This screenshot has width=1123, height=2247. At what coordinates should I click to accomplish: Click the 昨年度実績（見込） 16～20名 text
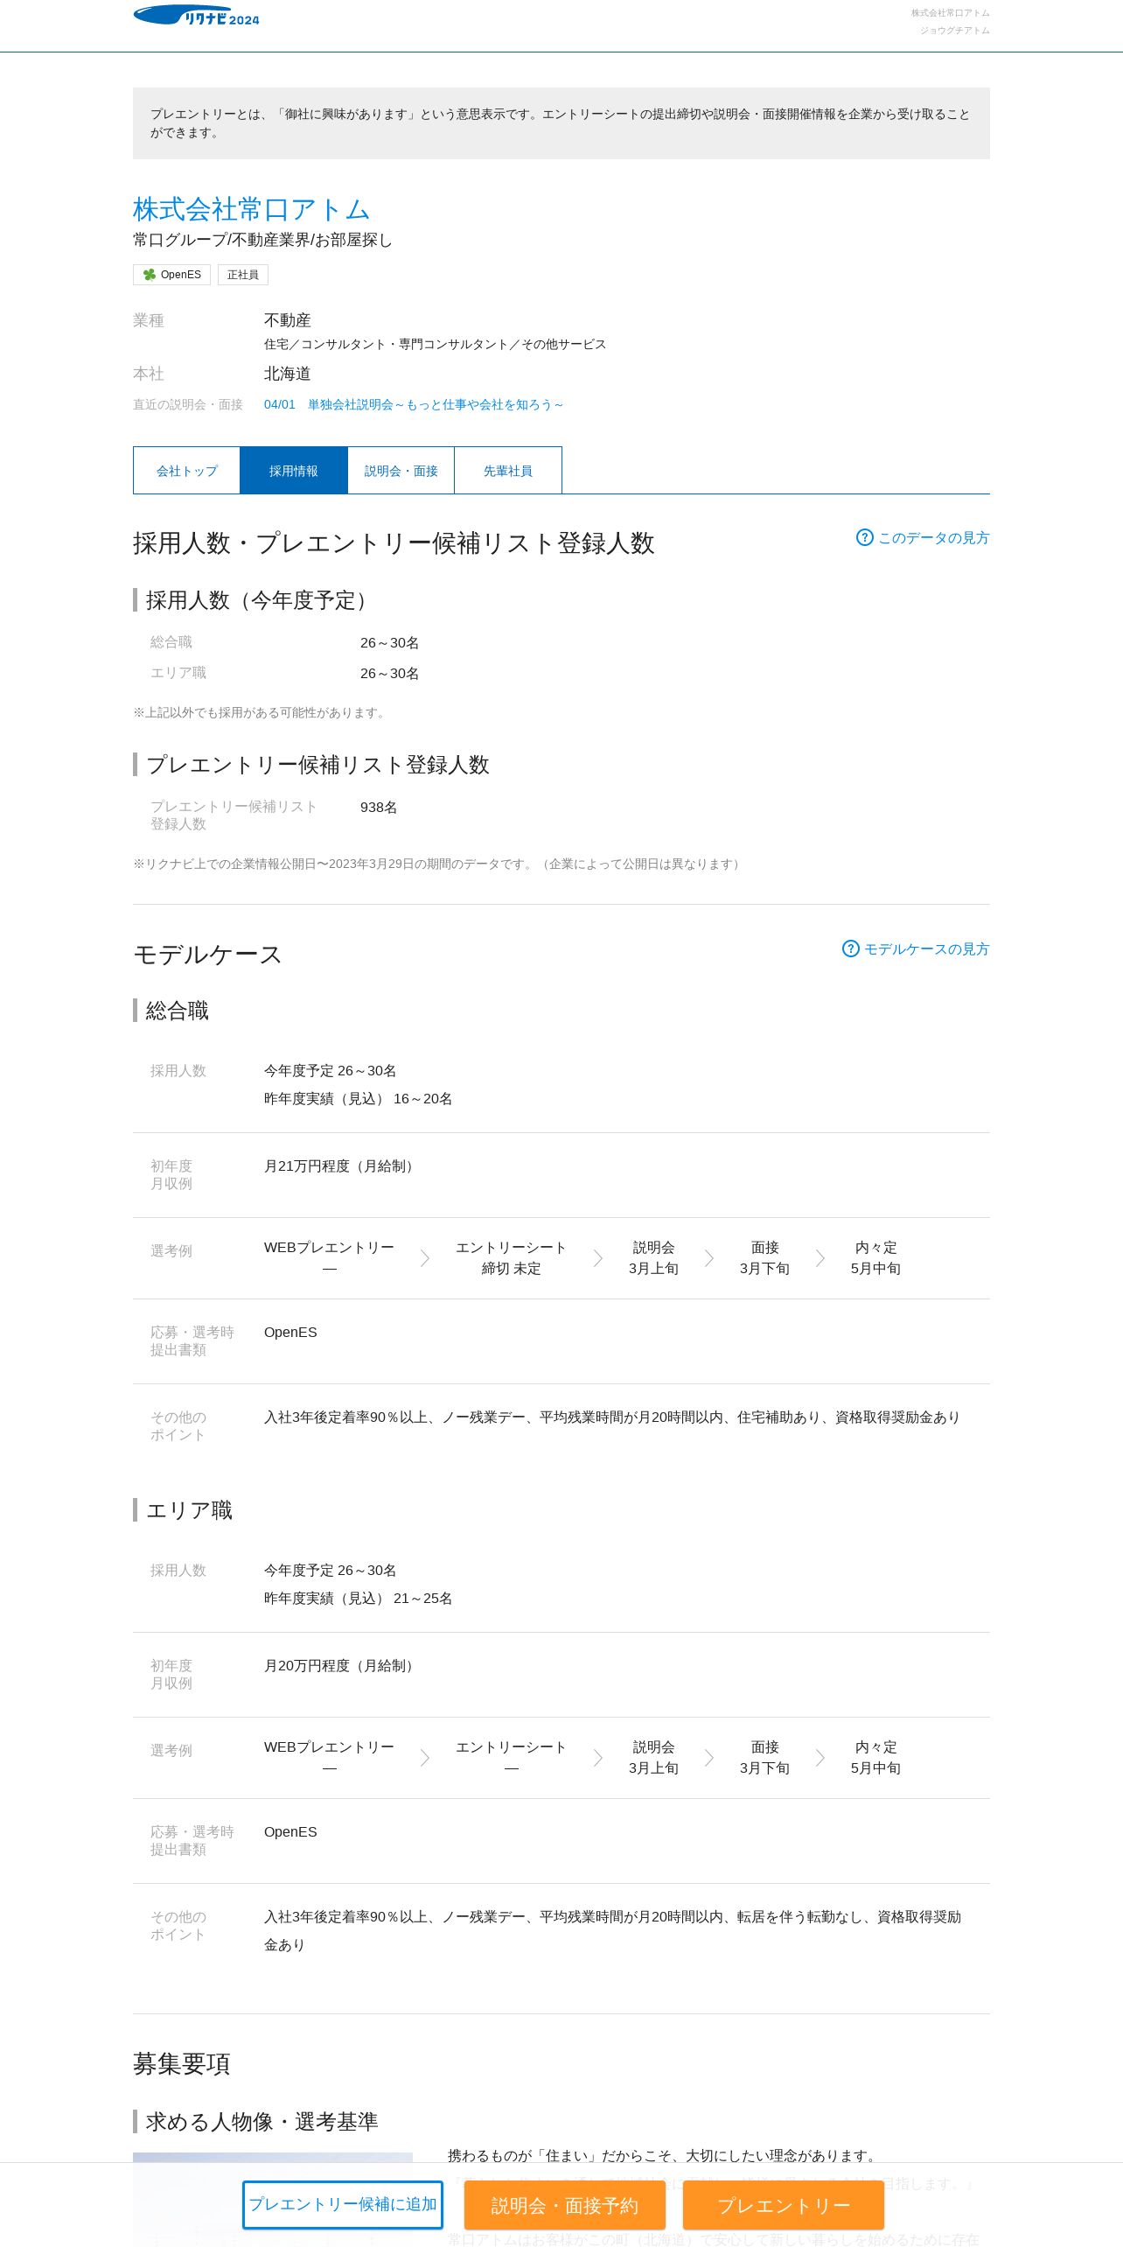[359, 1098]
